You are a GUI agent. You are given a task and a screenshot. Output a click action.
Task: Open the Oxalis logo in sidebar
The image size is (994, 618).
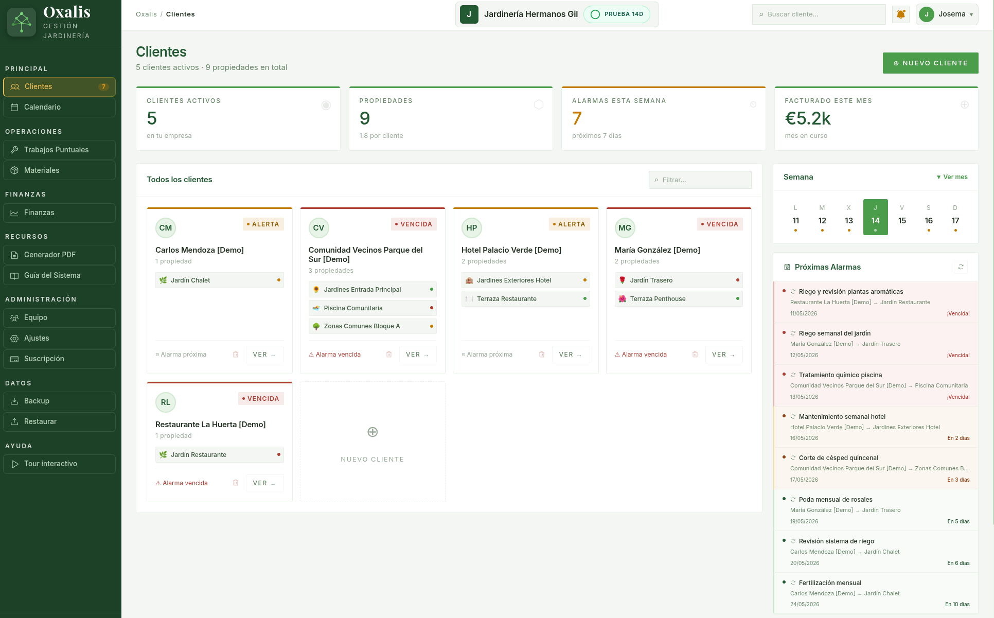22,22
